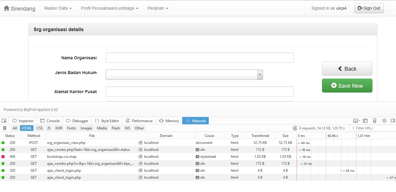Click the dock-to-side icon at toolbar edge
Screen dimensions: 396x192
click(x=393, y=121)
